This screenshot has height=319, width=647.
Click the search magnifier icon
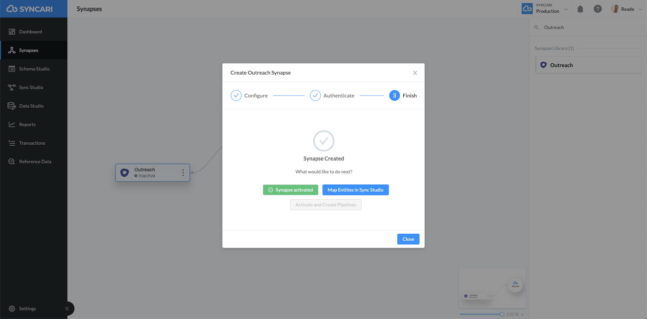536,27
